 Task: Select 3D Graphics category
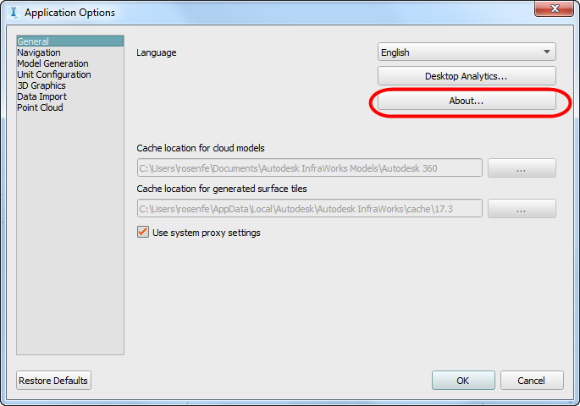coord(41,85)
